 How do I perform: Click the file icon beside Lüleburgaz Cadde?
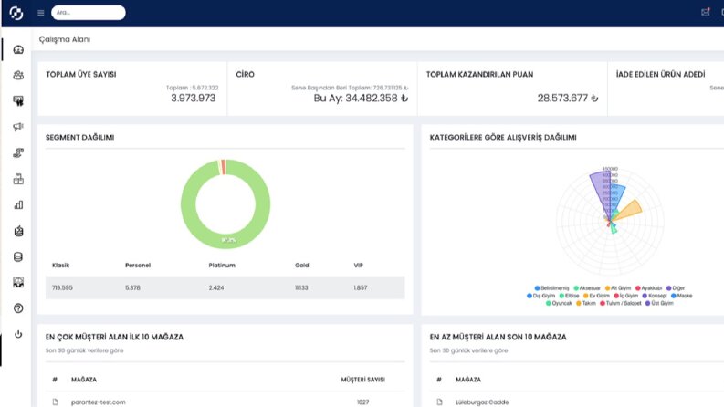pos(439,402)
